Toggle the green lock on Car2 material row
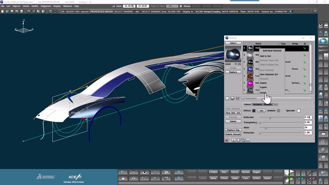 304,48
